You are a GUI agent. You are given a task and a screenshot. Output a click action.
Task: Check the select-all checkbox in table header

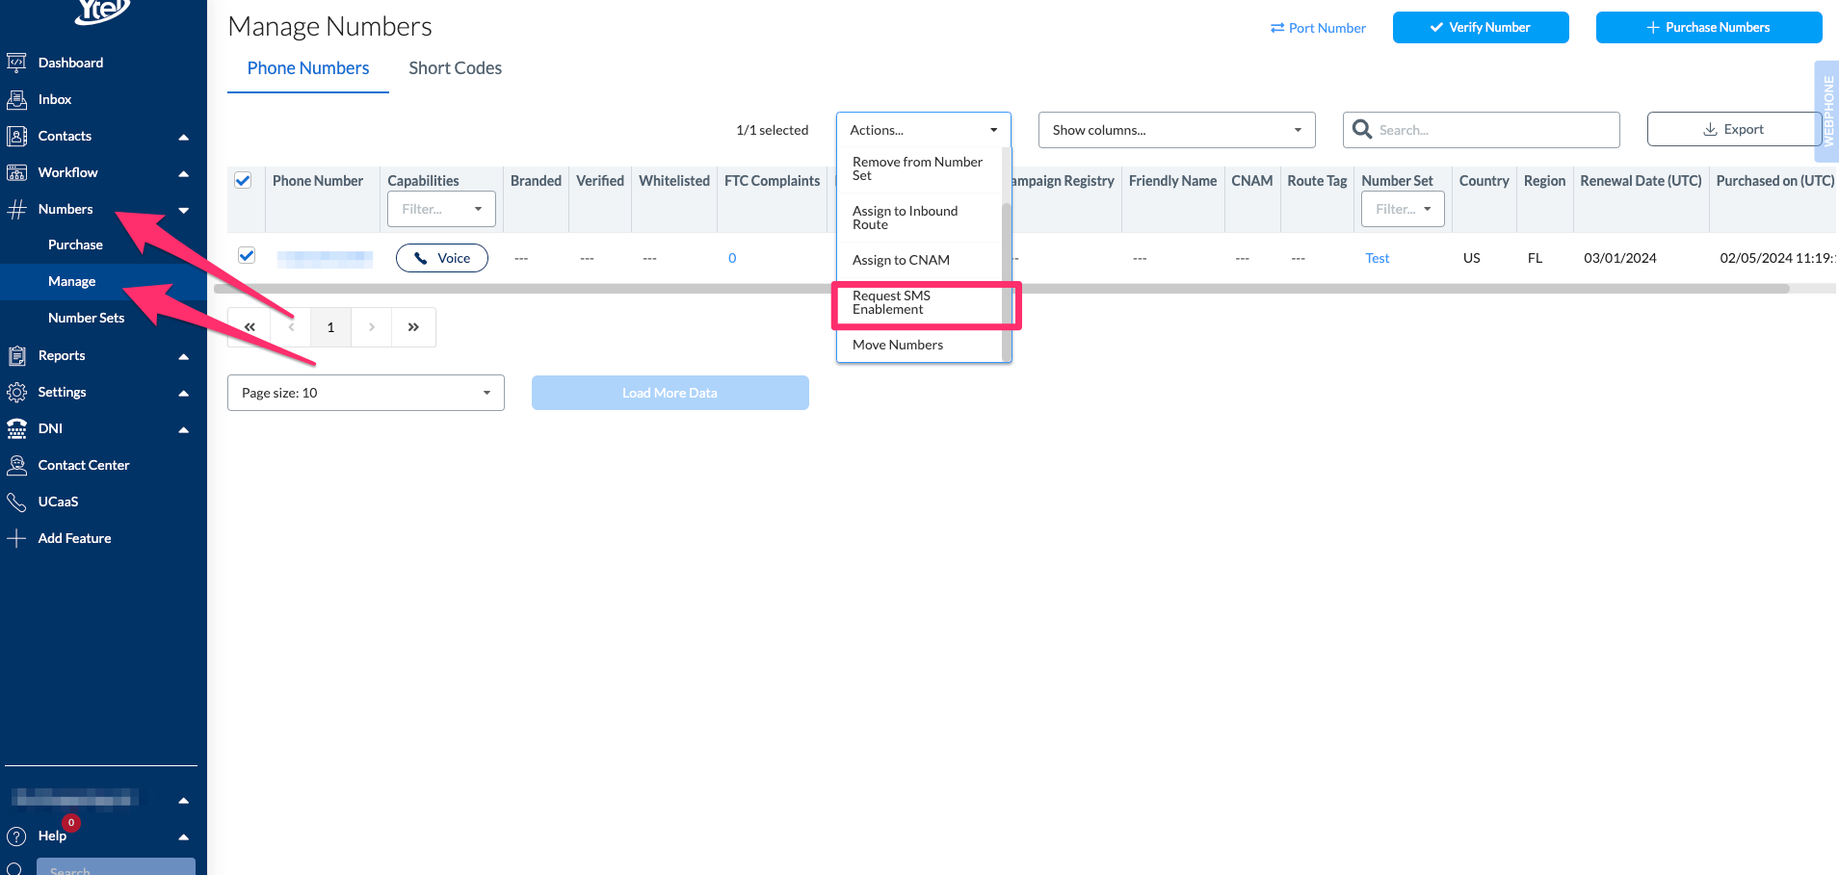tap(243, 179)
